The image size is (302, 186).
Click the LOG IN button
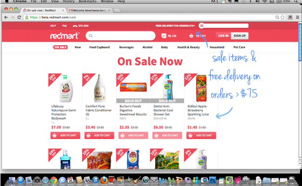[223, 36]
